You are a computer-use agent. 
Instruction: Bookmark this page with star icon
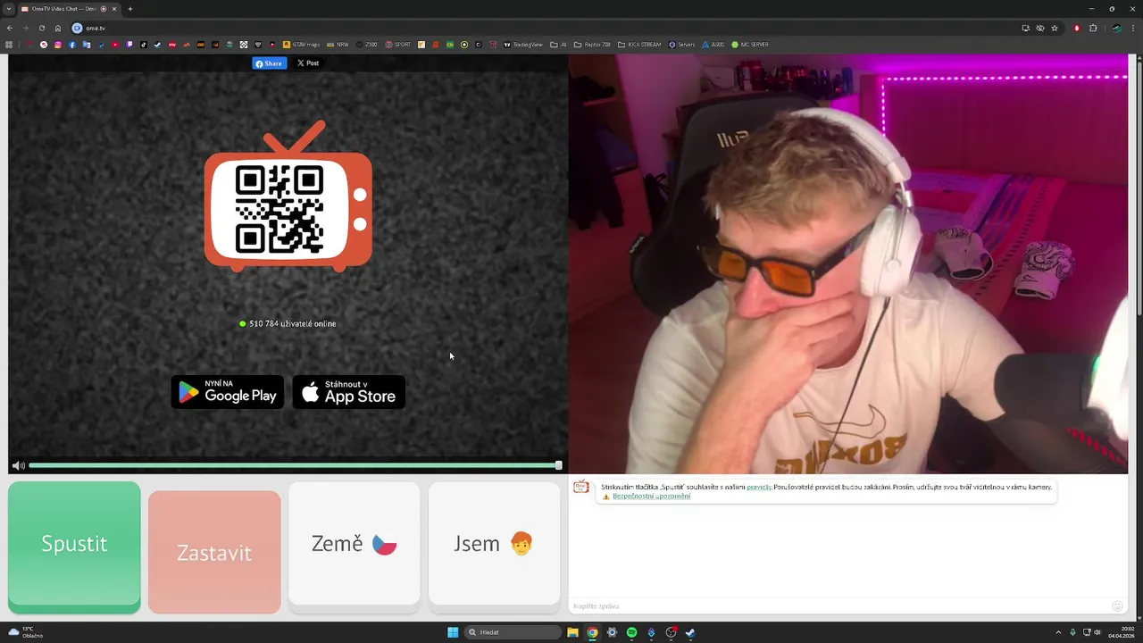(x=1055, y=28)
